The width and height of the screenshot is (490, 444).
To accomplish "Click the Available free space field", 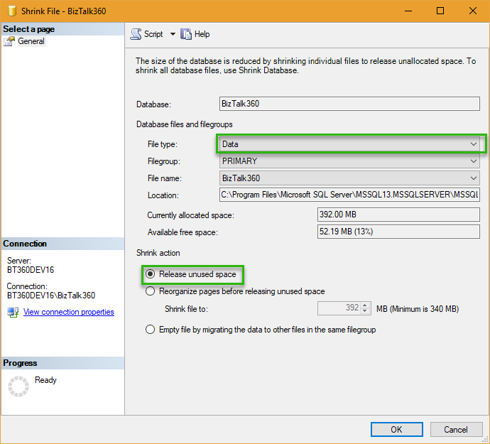I will [x=398, y=232].
